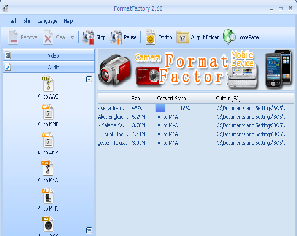The width and height of the screenshot is (297, 236).
Task: Click the 18% conversion progress bar
Action: 185,108
